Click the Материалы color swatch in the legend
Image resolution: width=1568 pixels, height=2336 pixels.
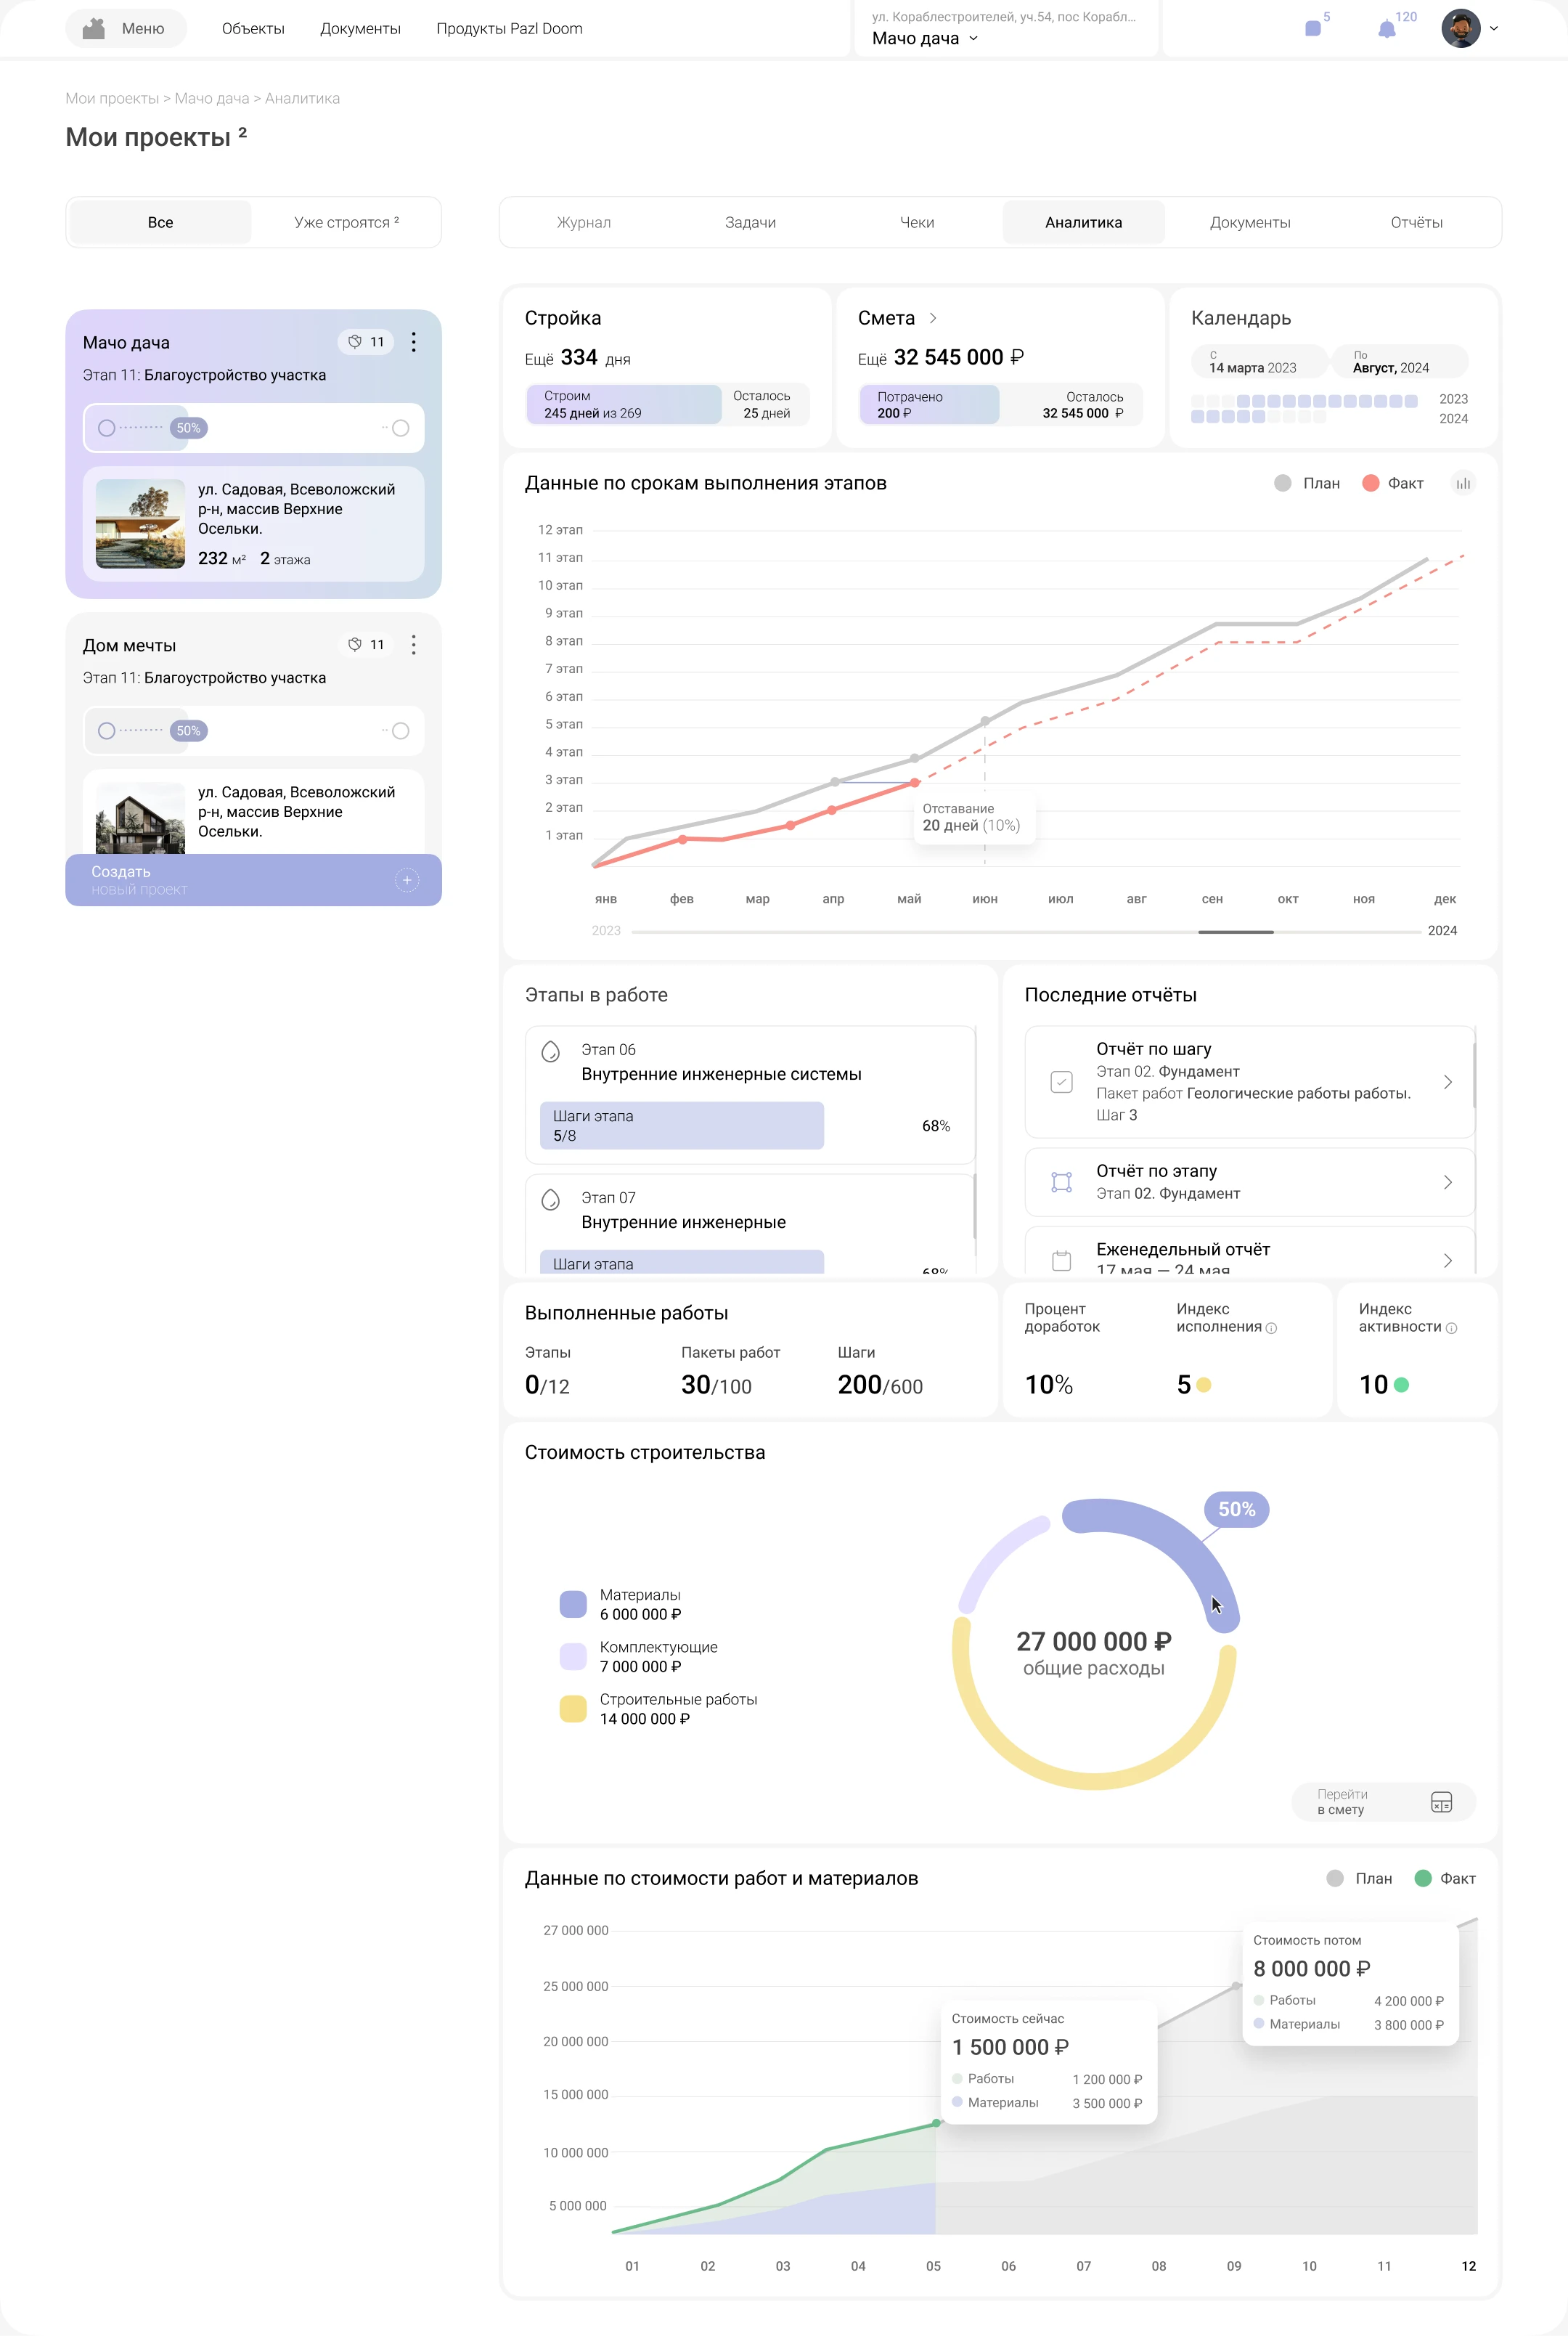[x=573, y=1604]
